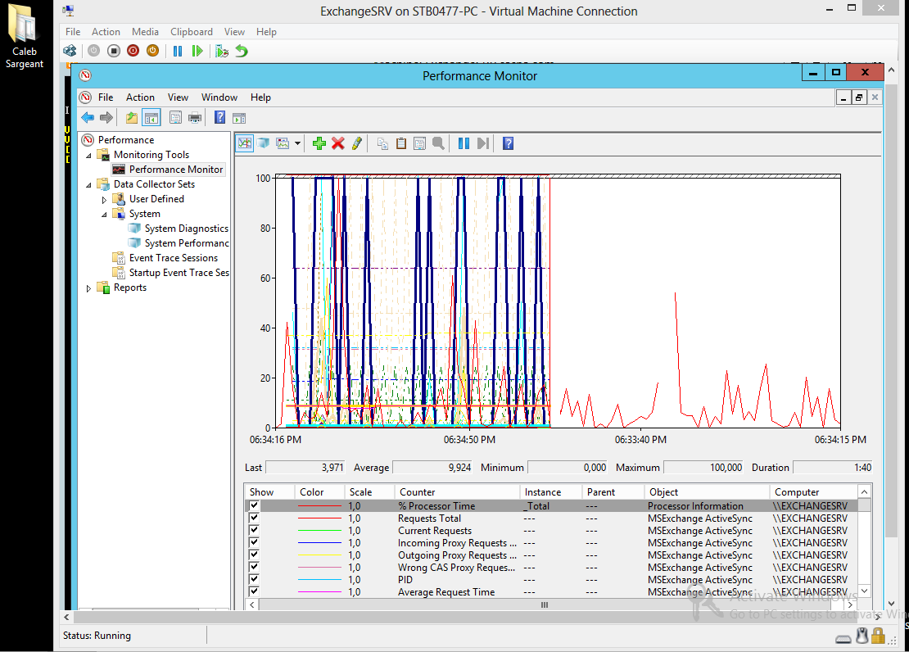The height and width of the screenshot is (652, 909).
Task: Click View Current Activity graph icon
Action: click(x=245, y=143)
